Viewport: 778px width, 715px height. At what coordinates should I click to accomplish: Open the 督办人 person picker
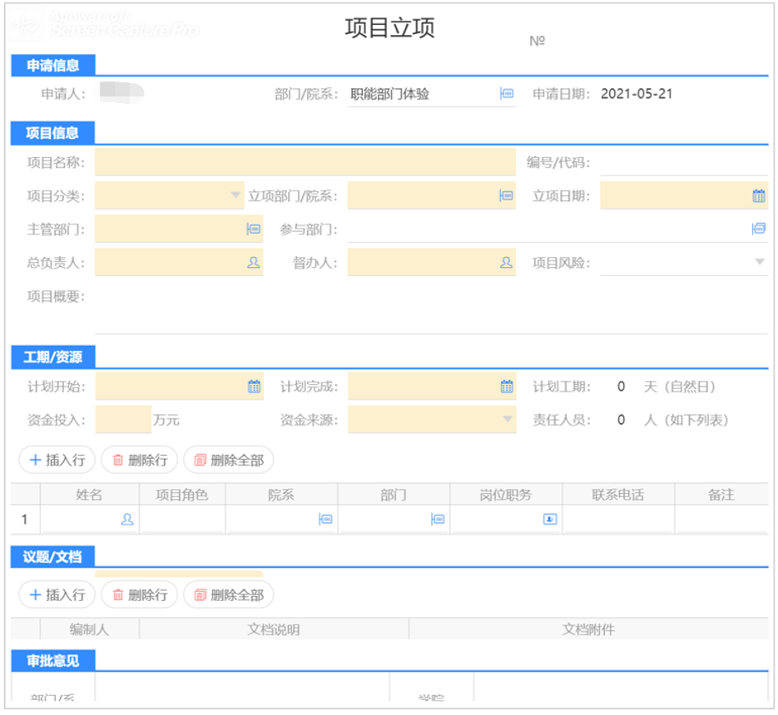(x=504, y=260)
